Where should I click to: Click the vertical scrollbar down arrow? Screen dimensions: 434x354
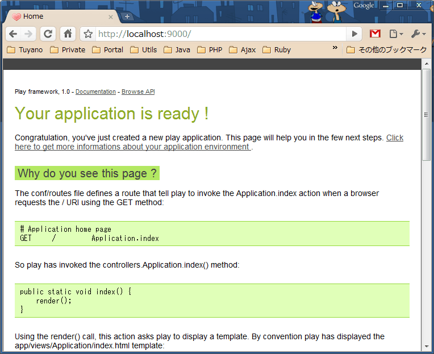(426, 349)
